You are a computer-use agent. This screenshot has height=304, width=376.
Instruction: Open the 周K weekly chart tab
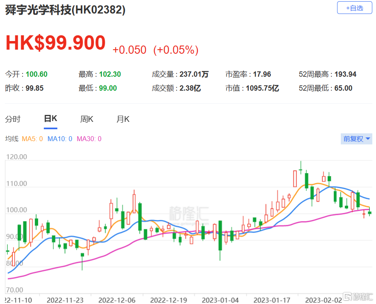(86, 119)
